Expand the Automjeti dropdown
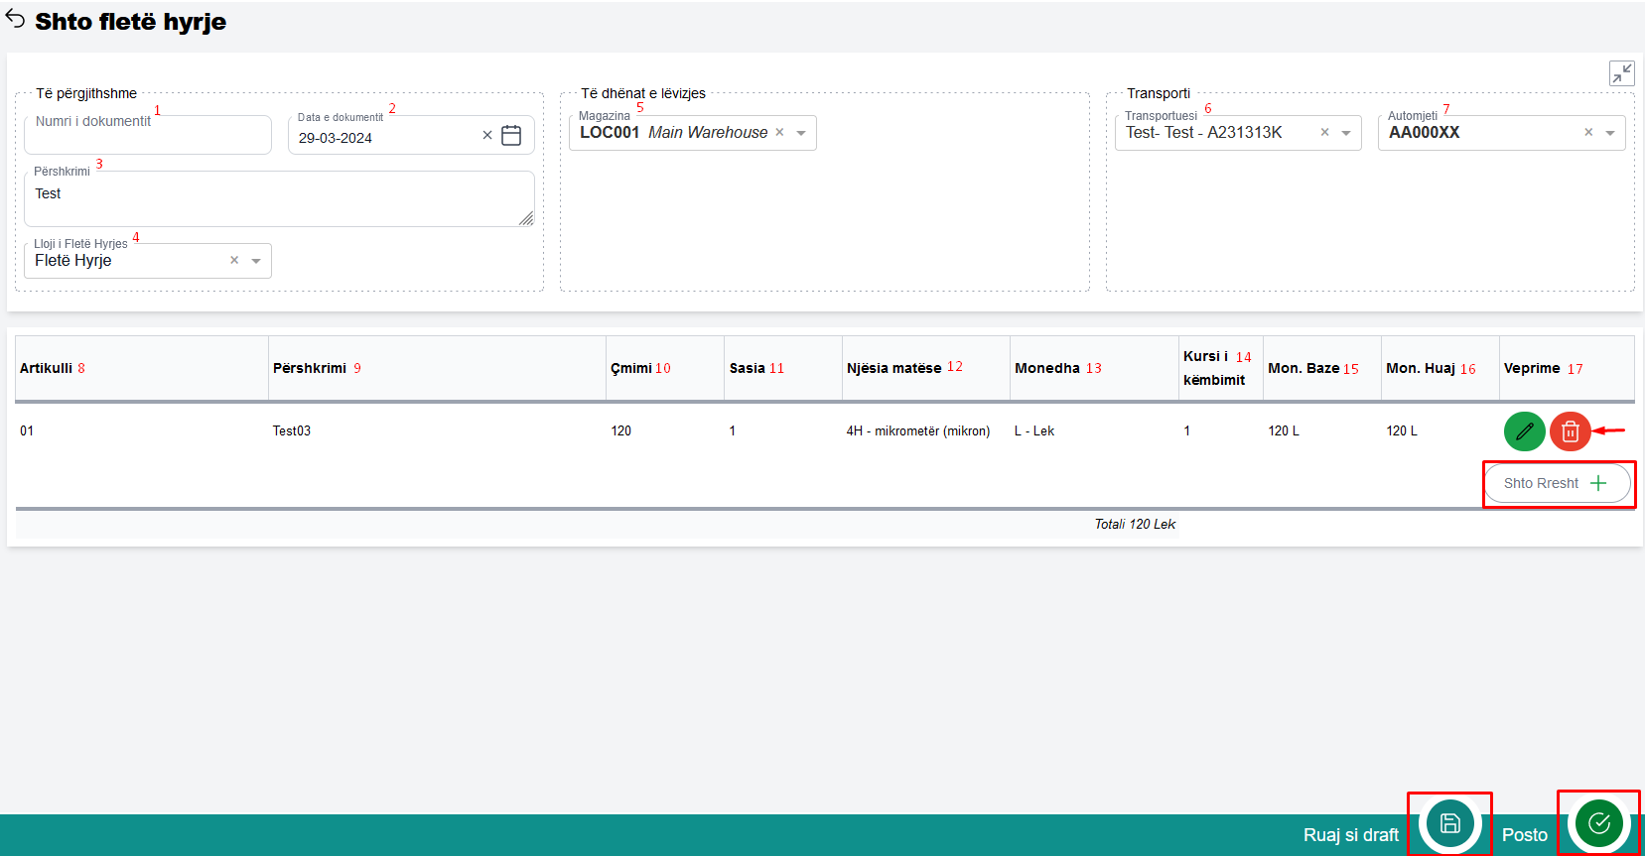Image resolution: width=1645 pixels, height=856 pixels. 1610,133
